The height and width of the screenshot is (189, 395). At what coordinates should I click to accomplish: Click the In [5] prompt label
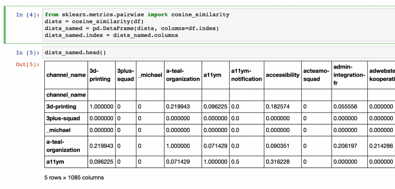28,52
